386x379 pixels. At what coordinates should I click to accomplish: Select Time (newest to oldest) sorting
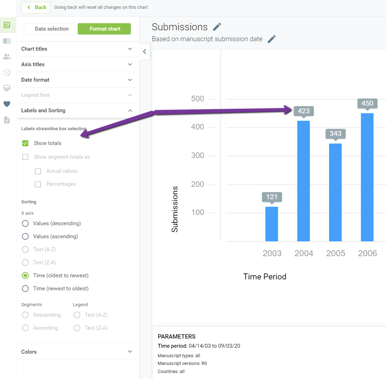click(25, 289)
